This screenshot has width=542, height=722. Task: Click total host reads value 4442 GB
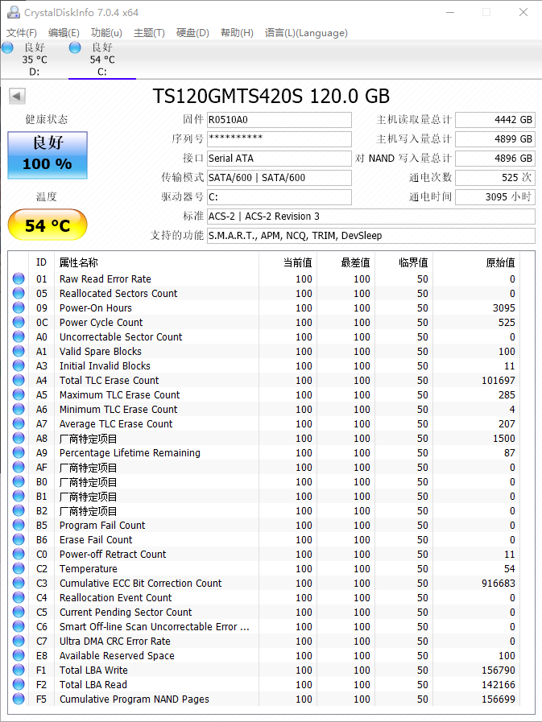pos(495,120)
